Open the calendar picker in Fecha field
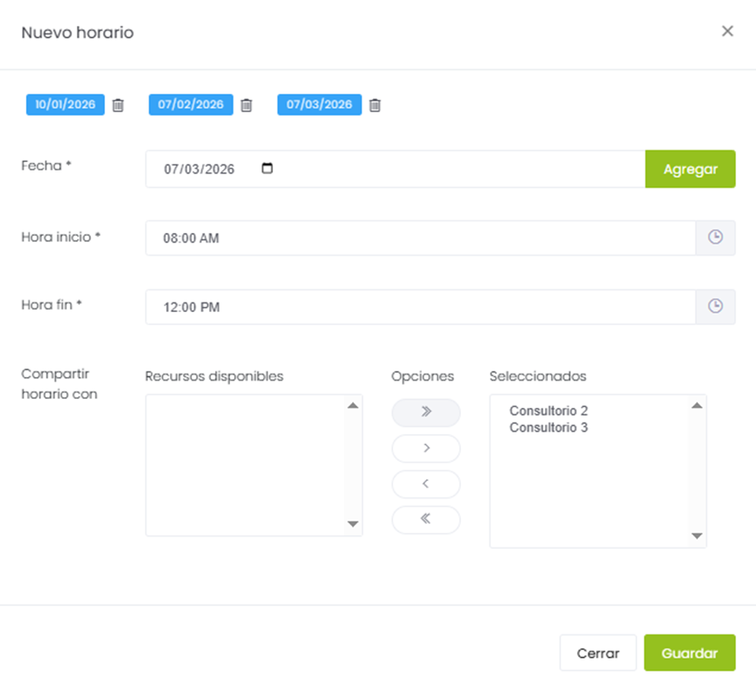Image resolution: width=756 pixels, height=689 pixels. click(x=267, y=168)
